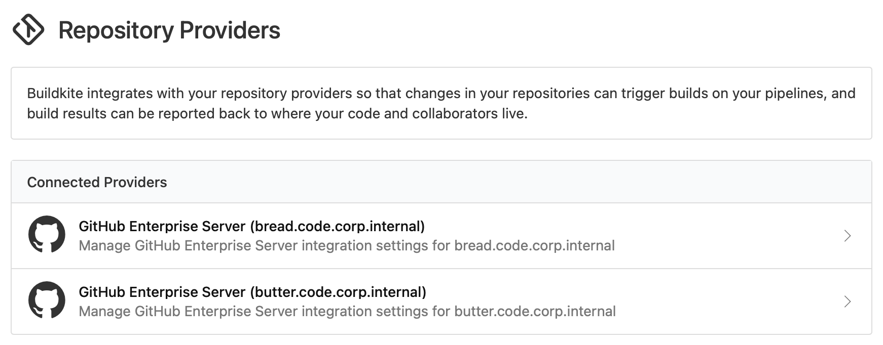Click GitHub logo beside bread.code.corp.internal provider
883x345 pixels.
click(47, 235)
